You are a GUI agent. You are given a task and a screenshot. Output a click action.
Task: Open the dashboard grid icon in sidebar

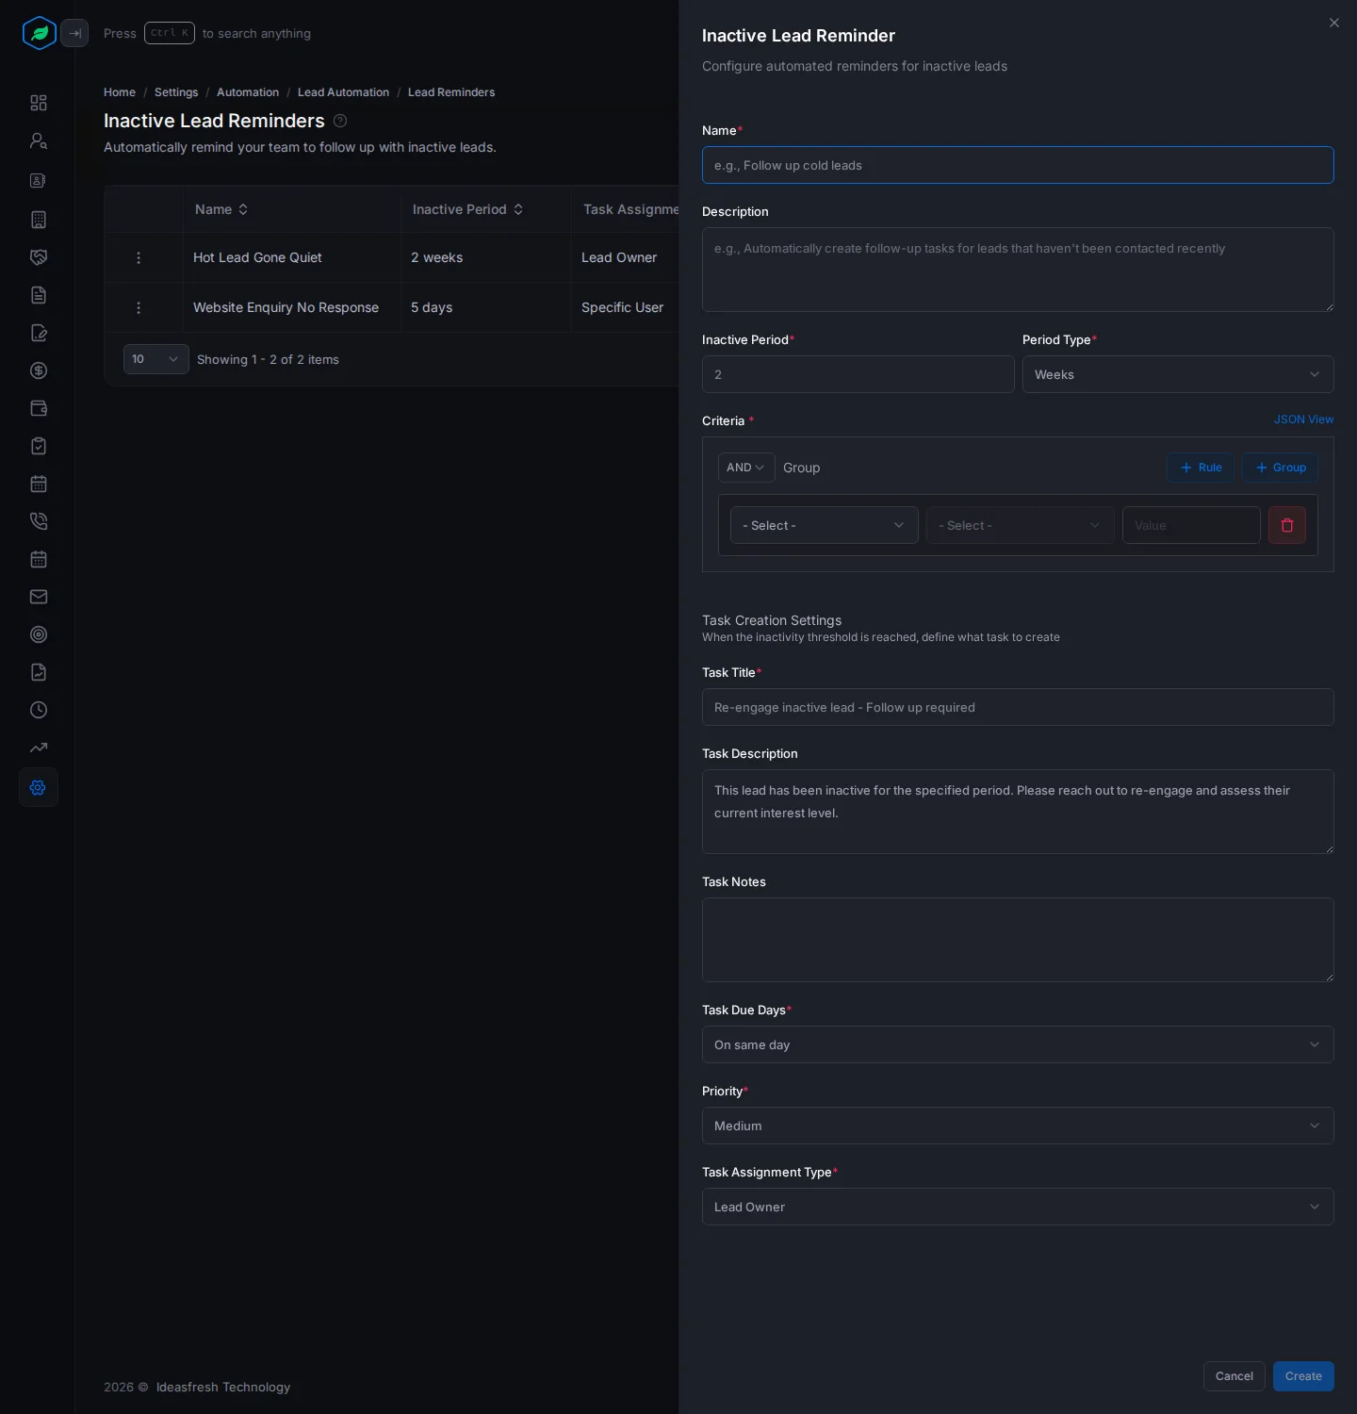click(x=39, y=103)
